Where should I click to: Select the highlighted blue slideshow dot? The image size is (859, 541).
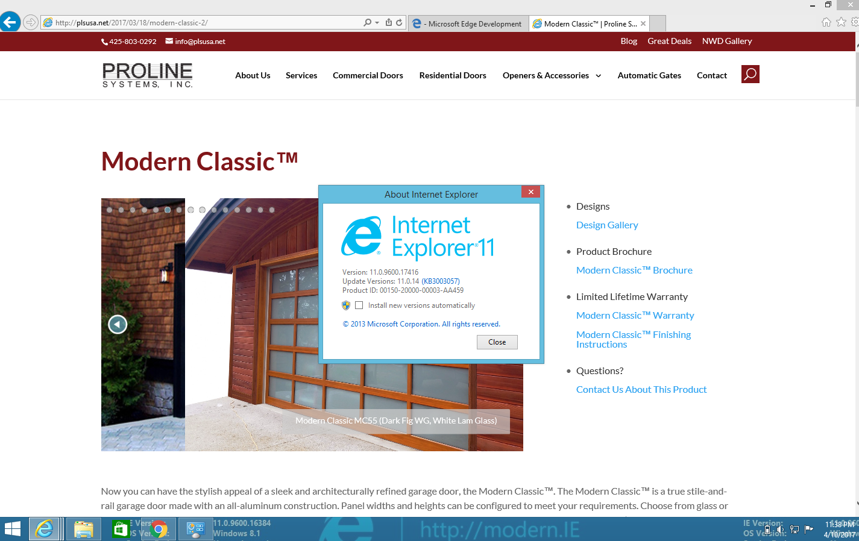pos(168,210)
